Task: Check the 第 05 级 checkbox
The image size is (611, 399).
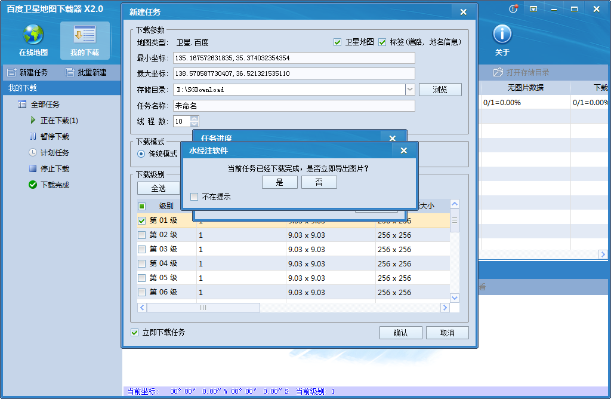Action: (x=142, y=278)
